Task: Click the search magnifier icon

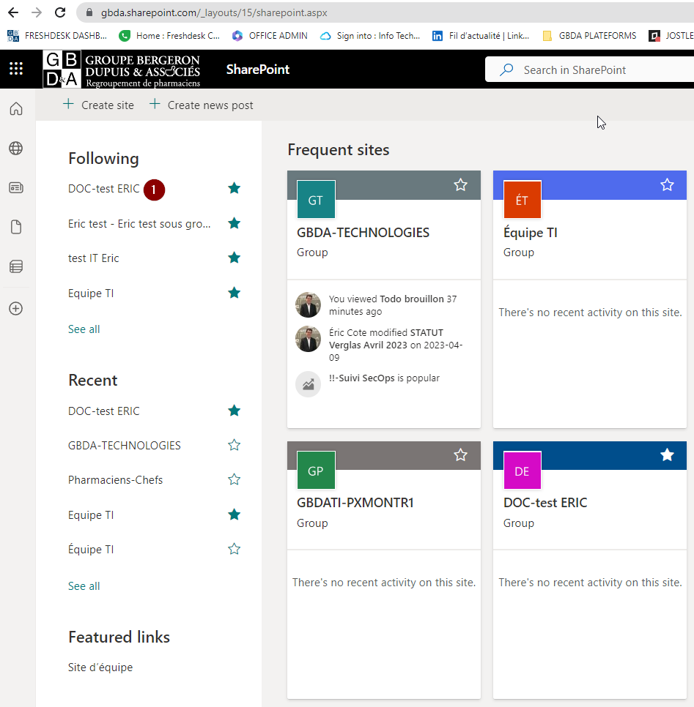Action: pos(506,70)
